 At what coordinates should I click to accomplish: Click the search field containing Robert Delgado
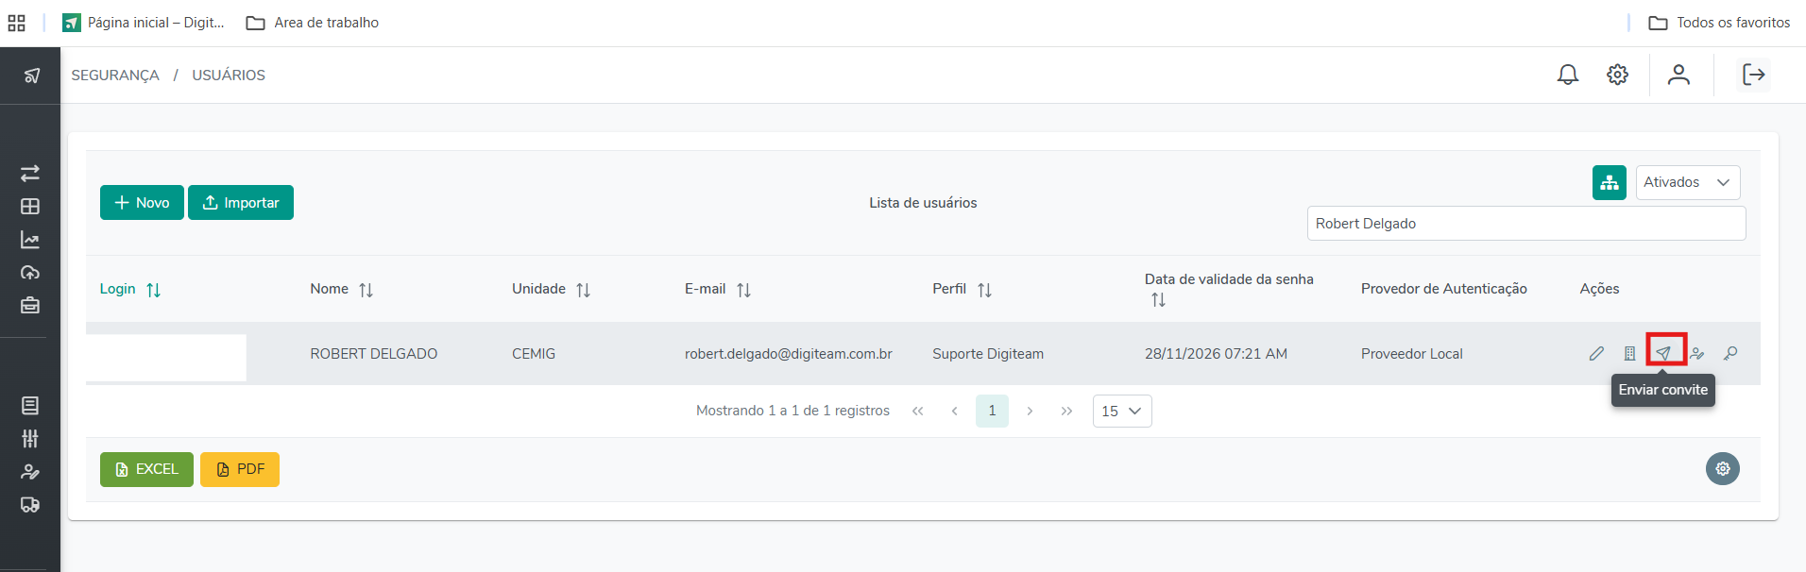coord(1525,224)
